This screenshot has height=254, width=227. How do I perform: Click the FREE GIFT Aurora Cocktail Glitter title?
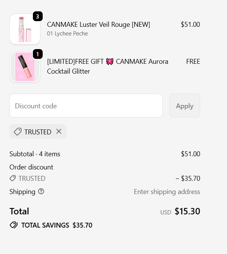click(x=108, y=66)
